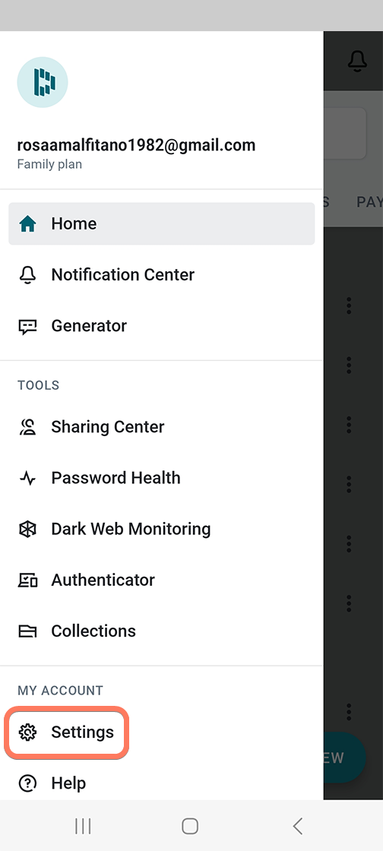The height and width of the screenshot is (851, 383).
Task: Click the Help question mark icon
Action: [x=27, y=783]
